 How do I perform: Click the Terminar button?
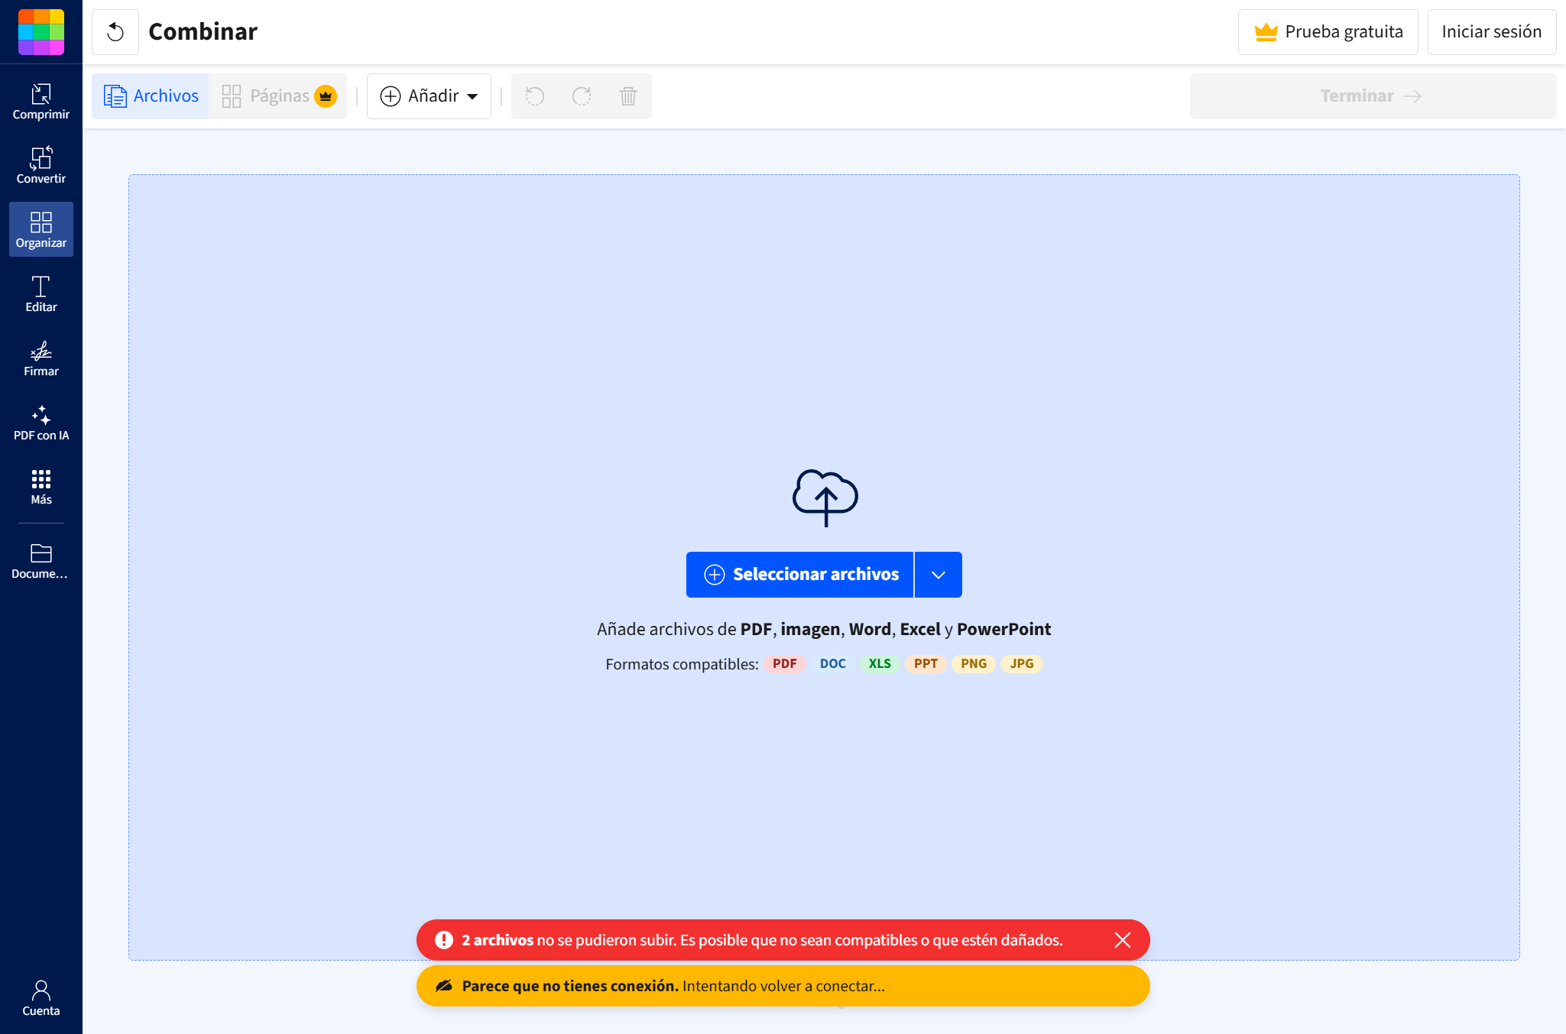(x=1373, y=96)
